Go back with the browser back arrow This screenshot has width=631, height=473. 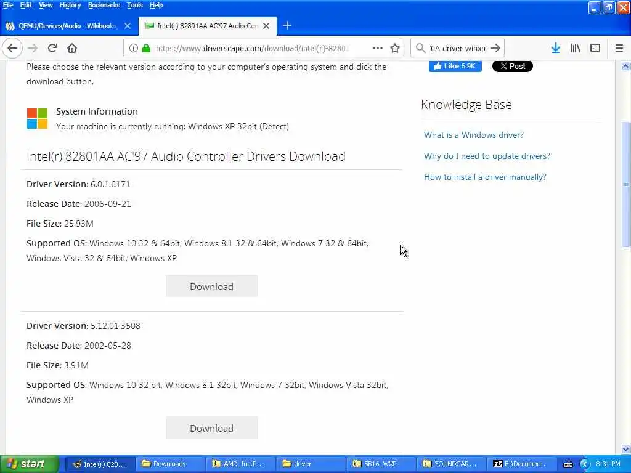[x=12, y=48]
